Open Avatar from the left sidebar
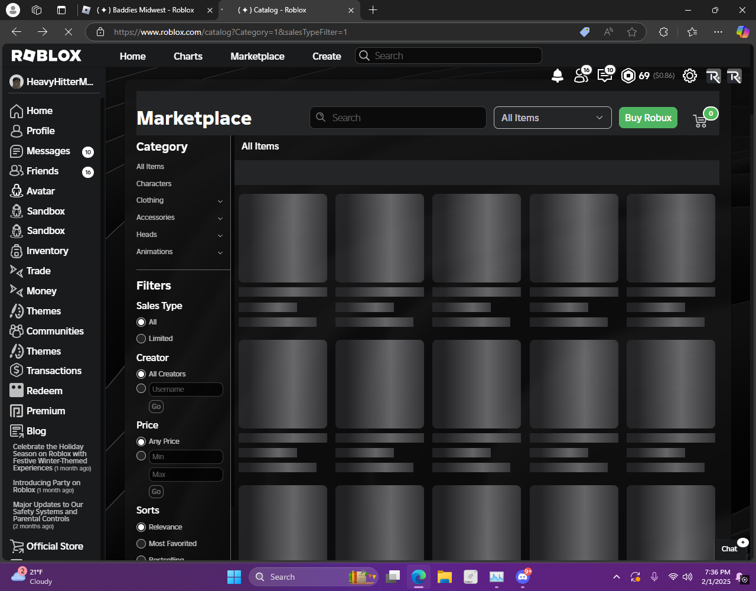756x591 pixels. 40,191
